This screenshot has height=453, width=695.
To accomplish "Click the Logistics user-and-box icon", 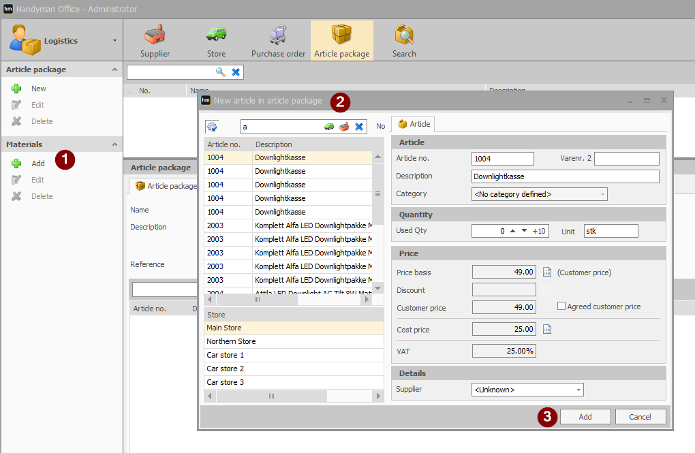I will coord(25,40).
